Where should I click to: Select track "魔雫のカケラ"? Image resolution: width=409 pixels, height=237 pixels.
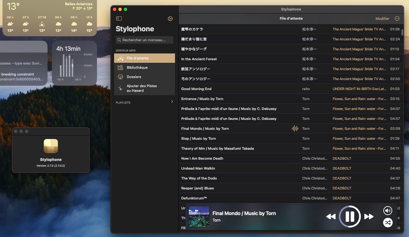(291, 29)
